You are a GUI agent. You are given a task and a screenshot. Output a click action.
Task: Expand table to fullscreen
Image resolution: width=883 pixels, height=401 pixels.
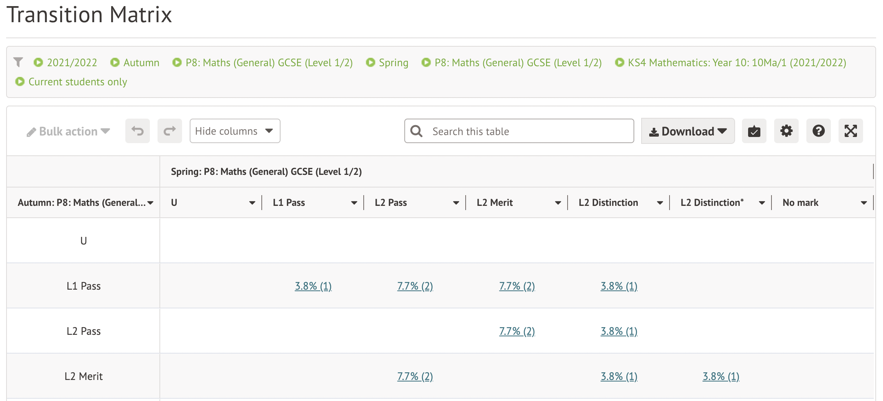[850, 131]
